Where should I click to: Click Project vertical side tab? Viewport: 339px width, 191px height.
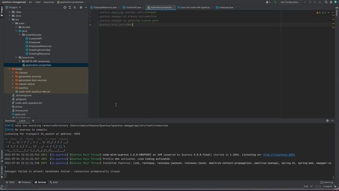pos(2,11)
